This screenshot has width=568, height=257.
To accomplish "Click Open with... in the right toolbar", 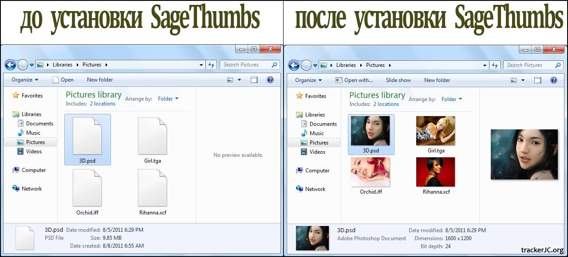I will click(354, 80).
